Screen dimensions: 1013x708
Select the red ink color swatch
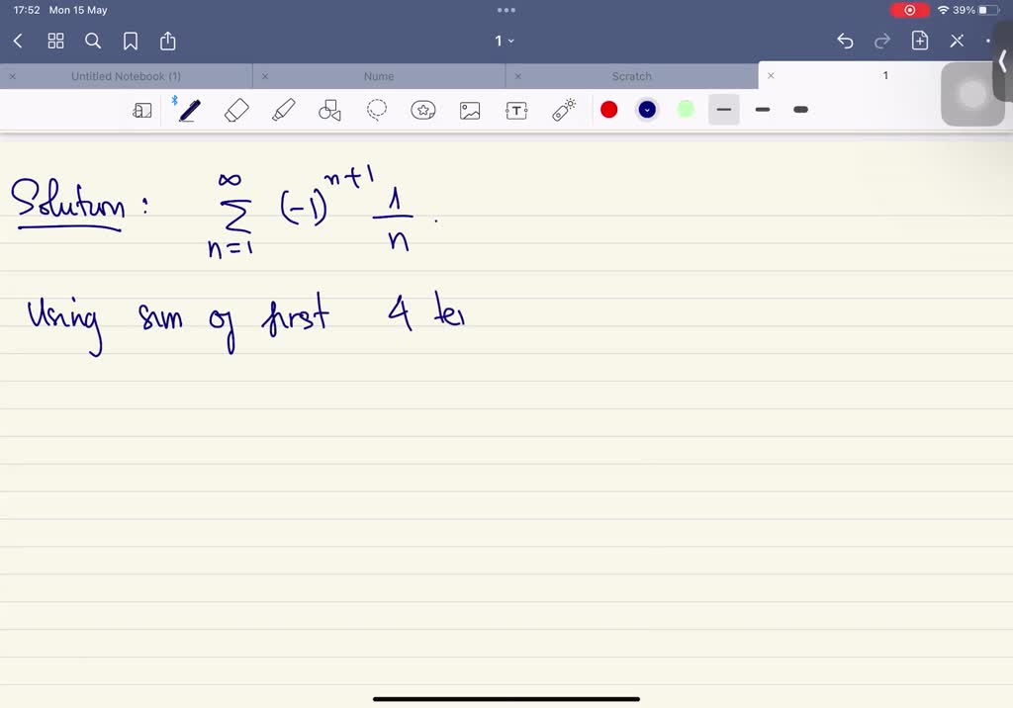(x=609, y=110)
